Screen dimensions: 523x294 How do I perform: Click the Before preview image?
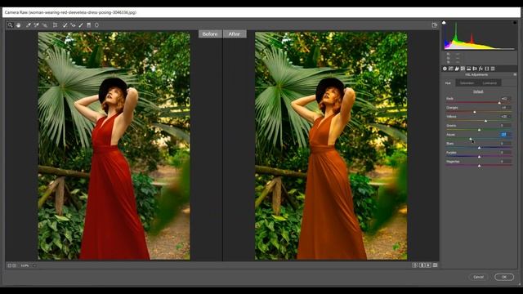[x=114, y=146]
